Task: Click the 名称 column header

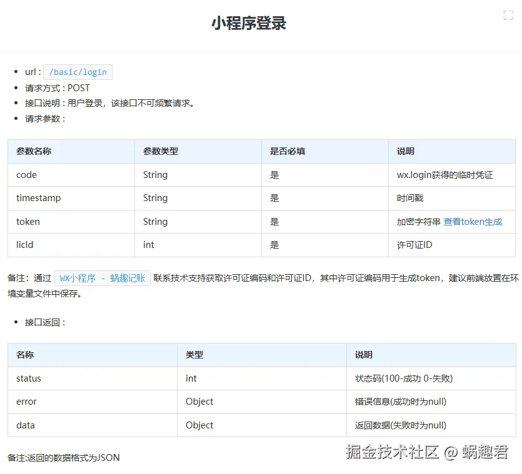Action: coord(93,355)
